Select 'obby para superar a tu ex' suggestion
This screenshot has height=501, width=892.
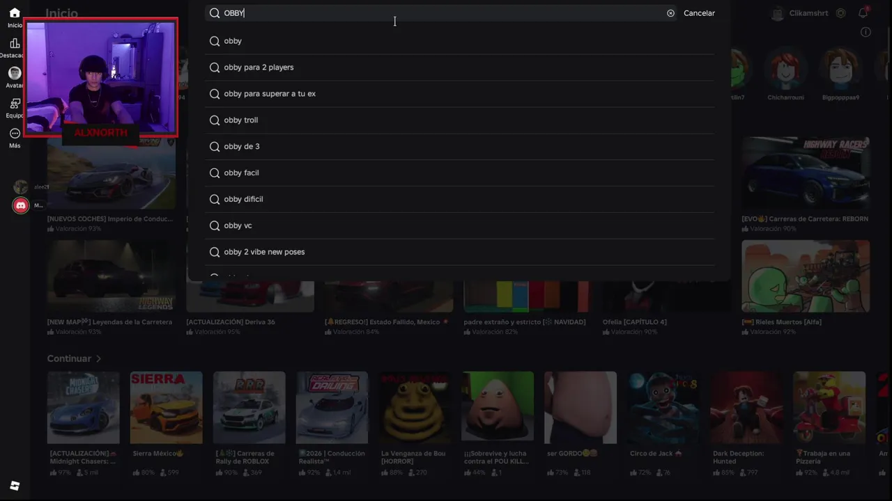460,94
